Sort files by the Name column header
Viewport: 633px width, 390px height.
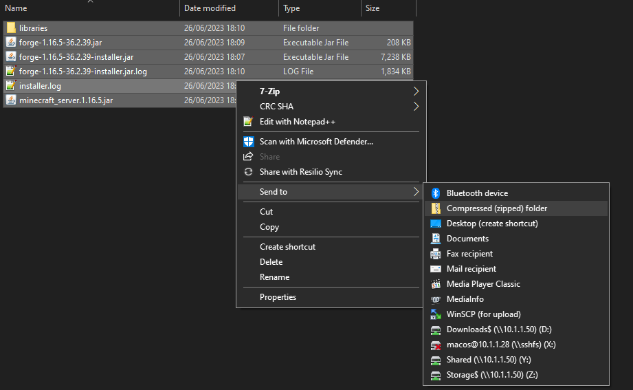coord(16,8)
